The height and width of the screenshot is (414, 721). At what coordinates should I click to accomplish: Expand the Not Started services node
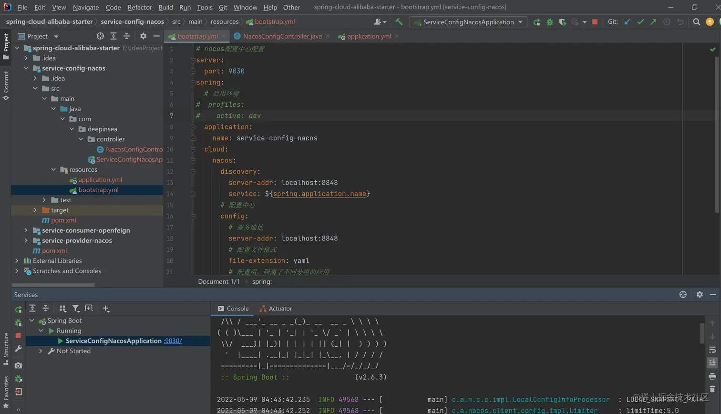(x=41, y=351)
